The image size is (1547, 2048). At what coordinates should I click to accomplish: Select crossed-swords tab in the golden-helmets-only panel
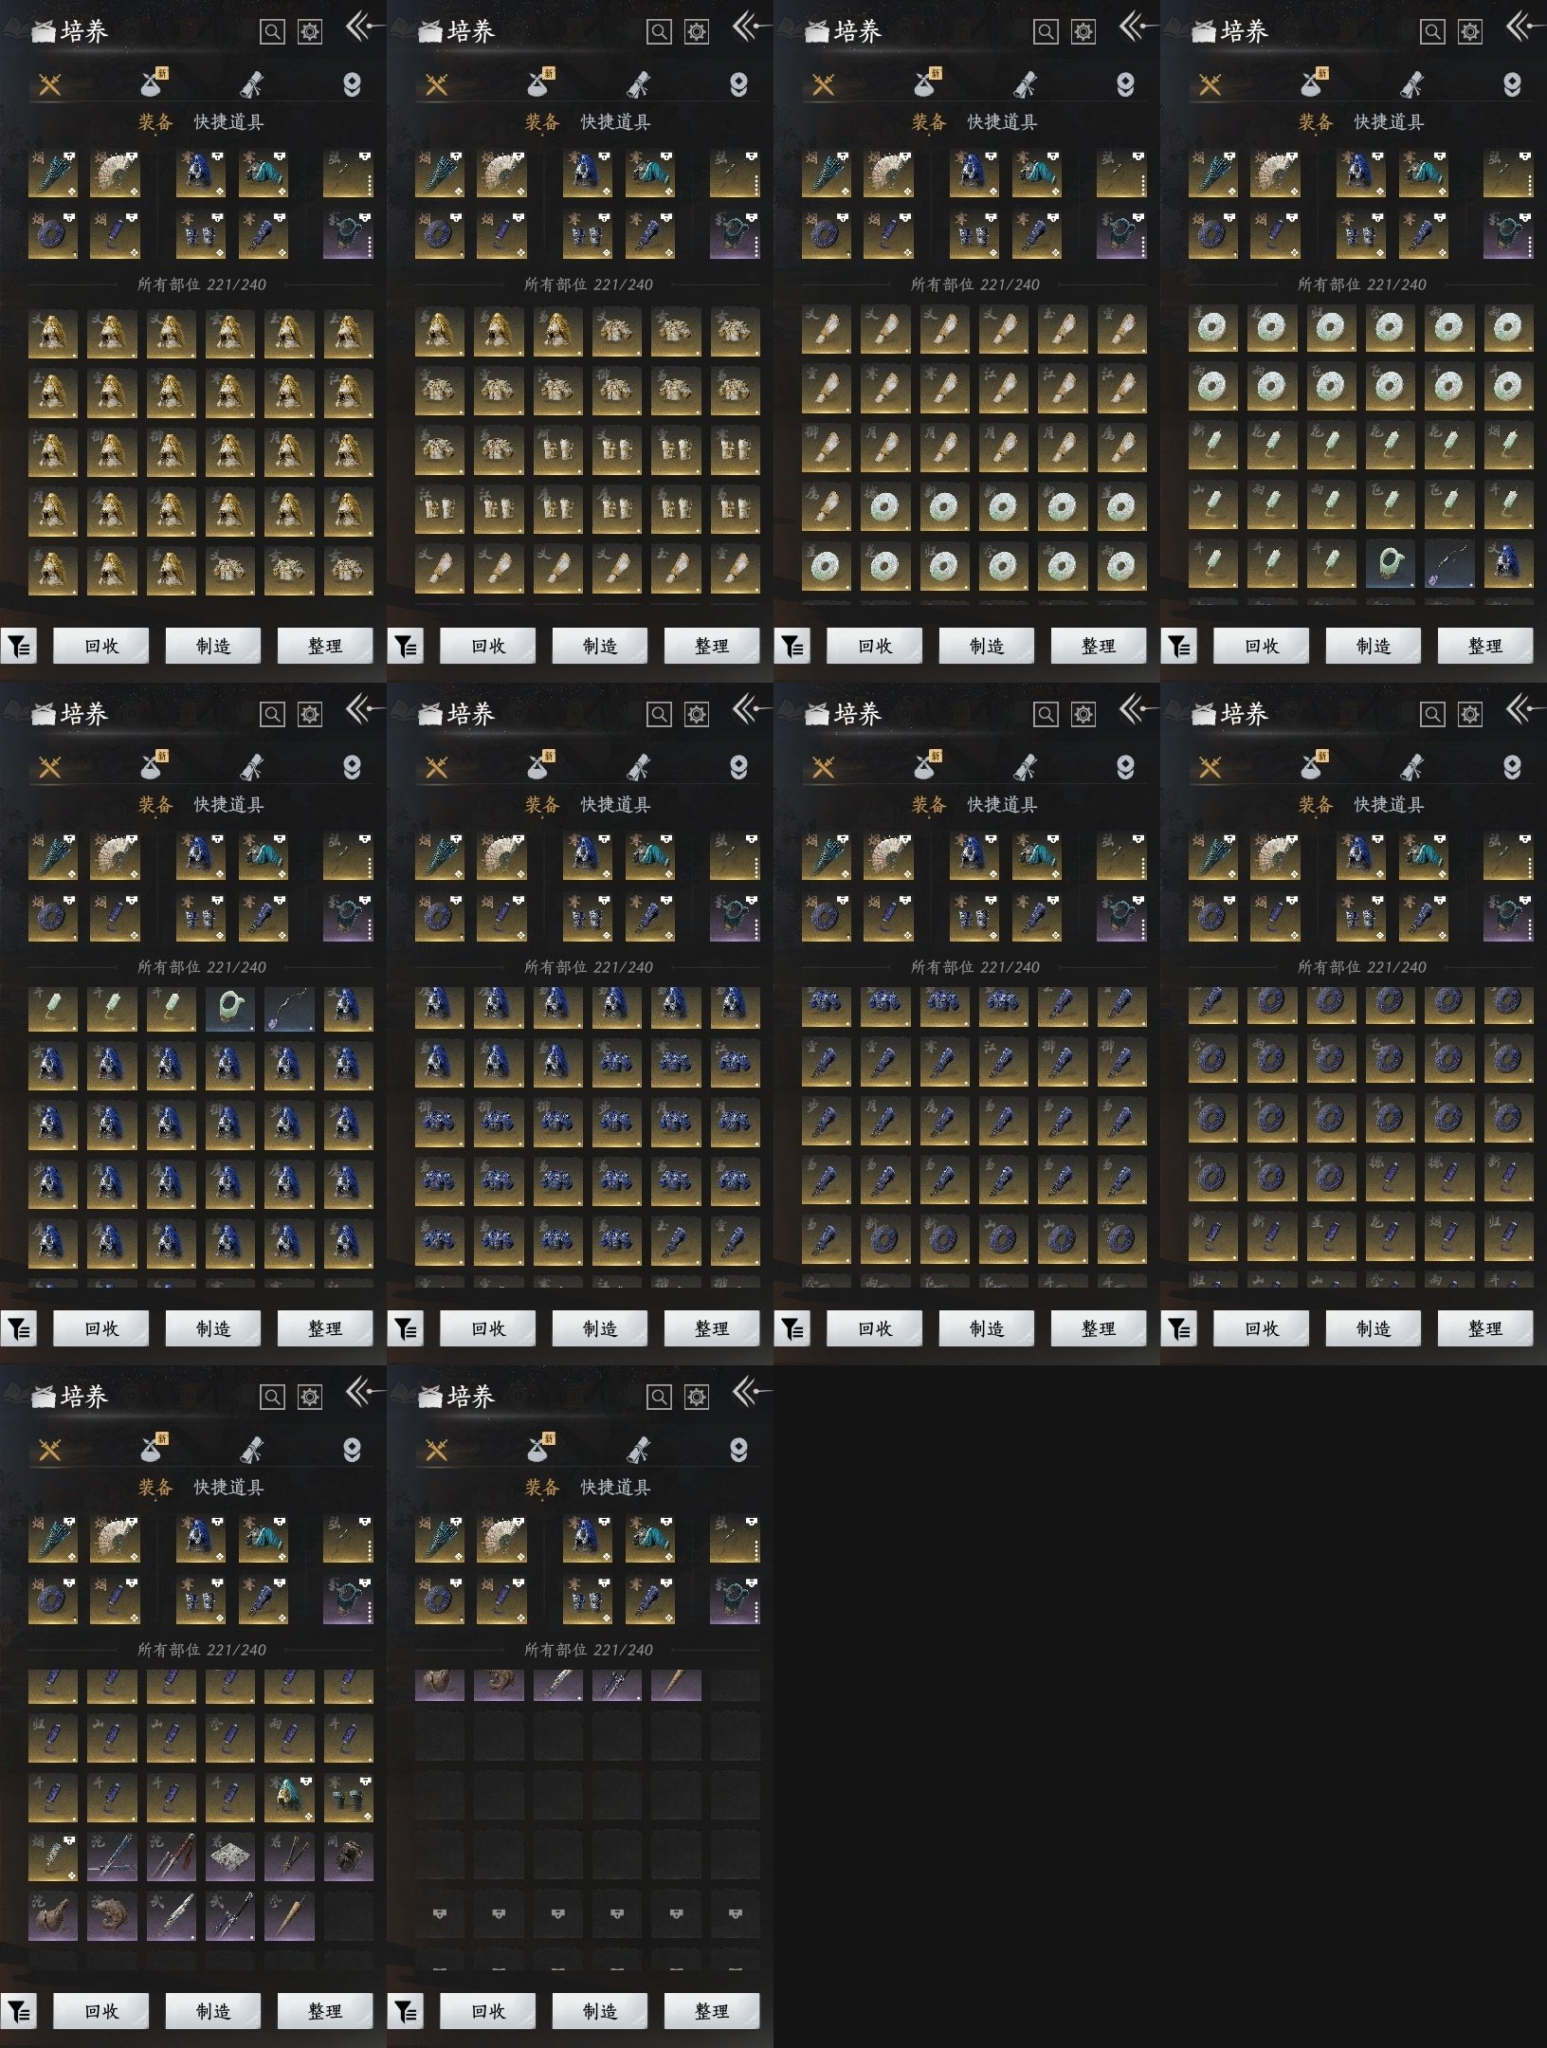pyautogui.click(x=49, y=85)
